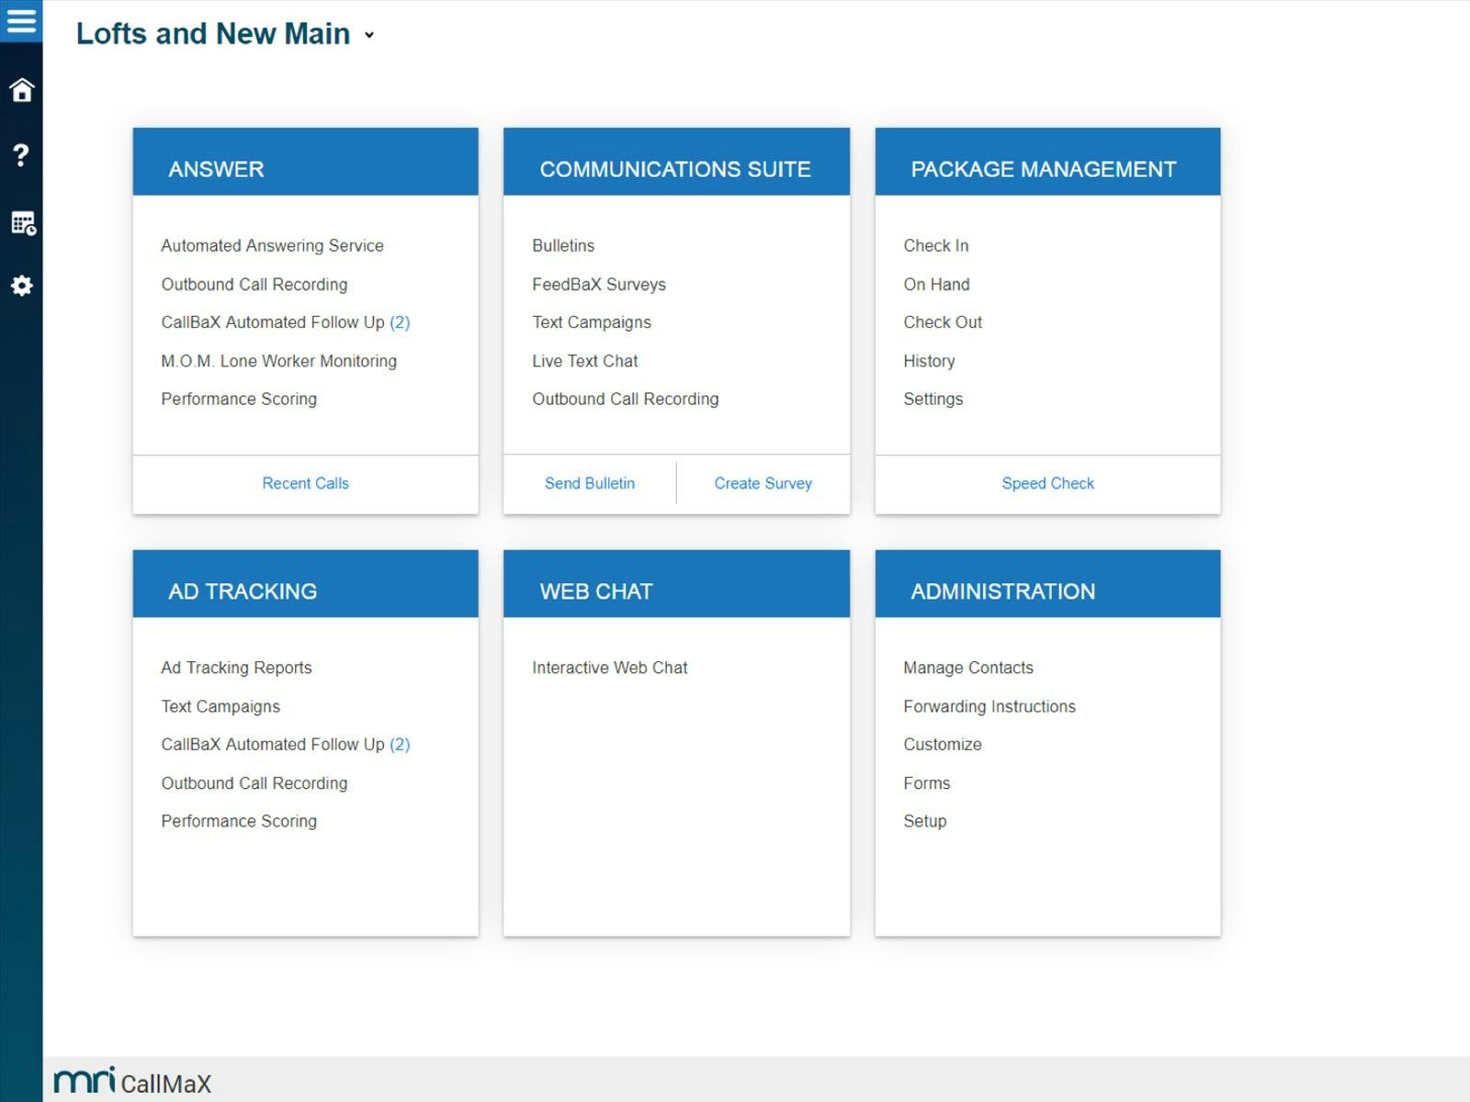Viewport: 1470px width, 1102px height.
Task: Open M.O.M. Lone Worker Monitoring
Action: tap(278, 361)
